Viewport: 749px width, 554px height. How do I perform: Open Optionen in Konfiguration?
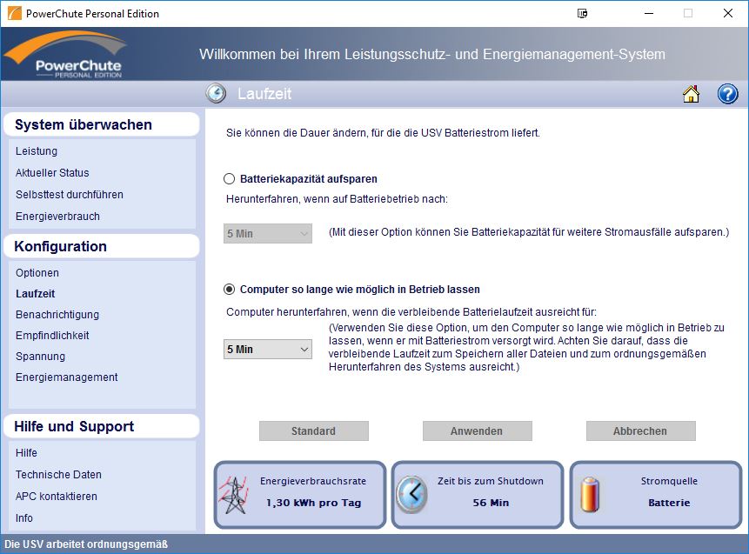click(x=37, y=273)
